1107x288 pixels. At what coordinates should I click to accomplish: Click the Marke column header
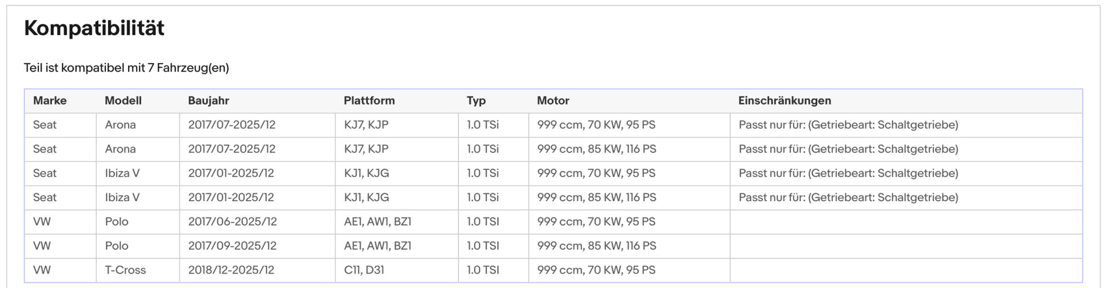(x=49, y=101)
